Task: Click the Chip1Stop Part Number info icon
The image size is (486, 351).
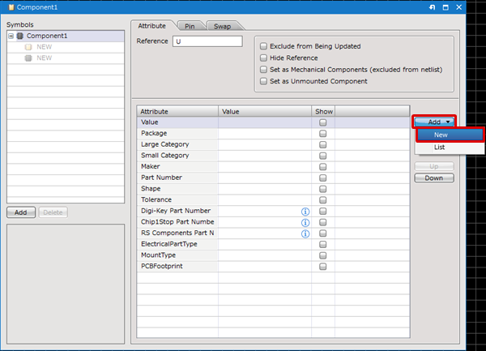Action: 305,222
